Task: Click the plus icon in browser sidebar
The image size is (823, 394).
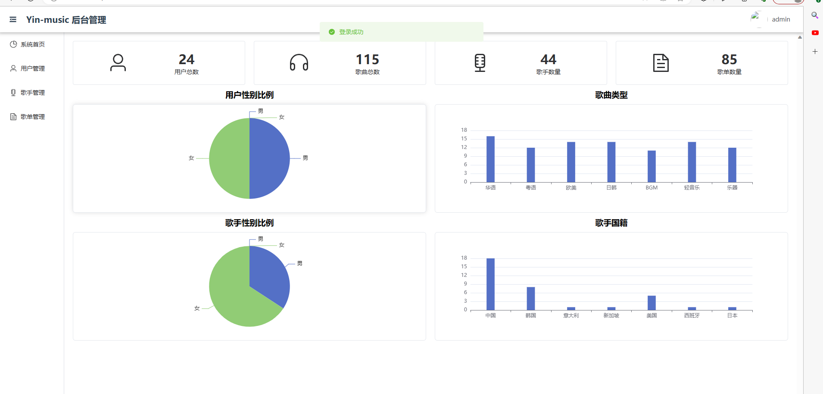Action: 815,51
